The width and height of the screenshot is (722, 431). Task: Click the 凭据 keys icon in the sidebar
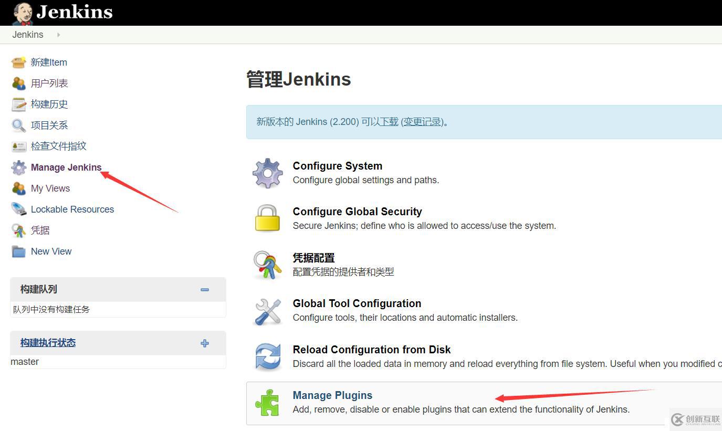click(x=19, y=230)
